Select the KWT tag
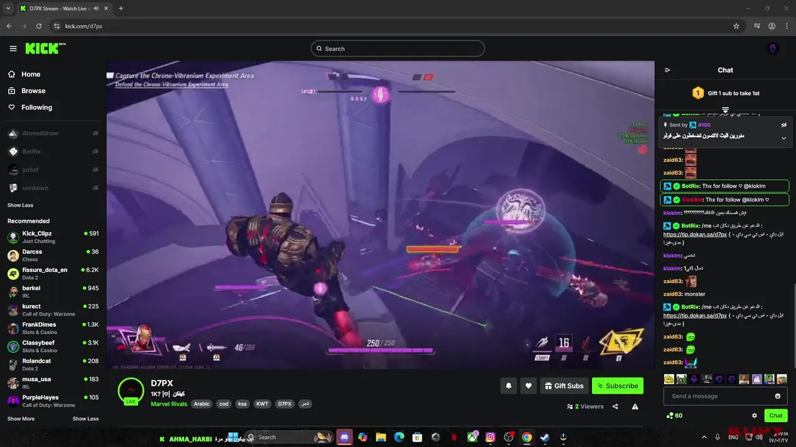796x447 pixels. [262, 404]
